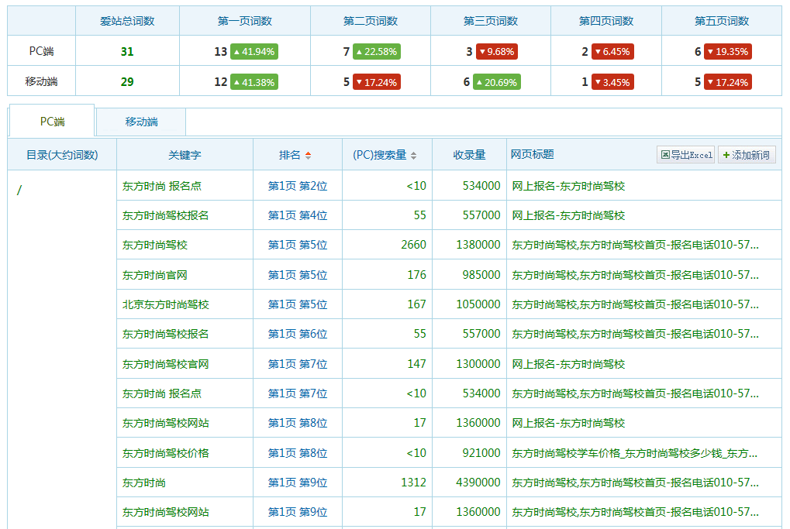Open keyword 东方时尚驾校价格 link
The width and height of the screenshot is (790, 529).
[165, 453]
